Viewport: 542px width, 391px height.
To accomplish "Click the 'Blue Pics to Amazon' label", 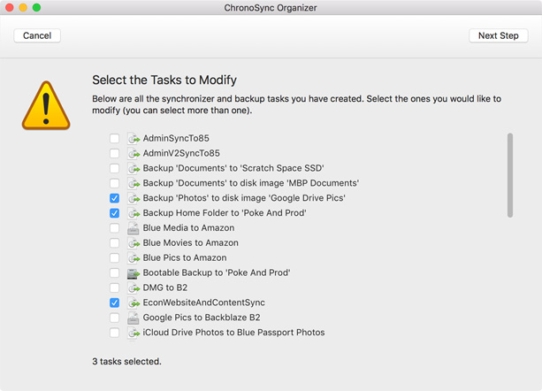I will point(185,258).
